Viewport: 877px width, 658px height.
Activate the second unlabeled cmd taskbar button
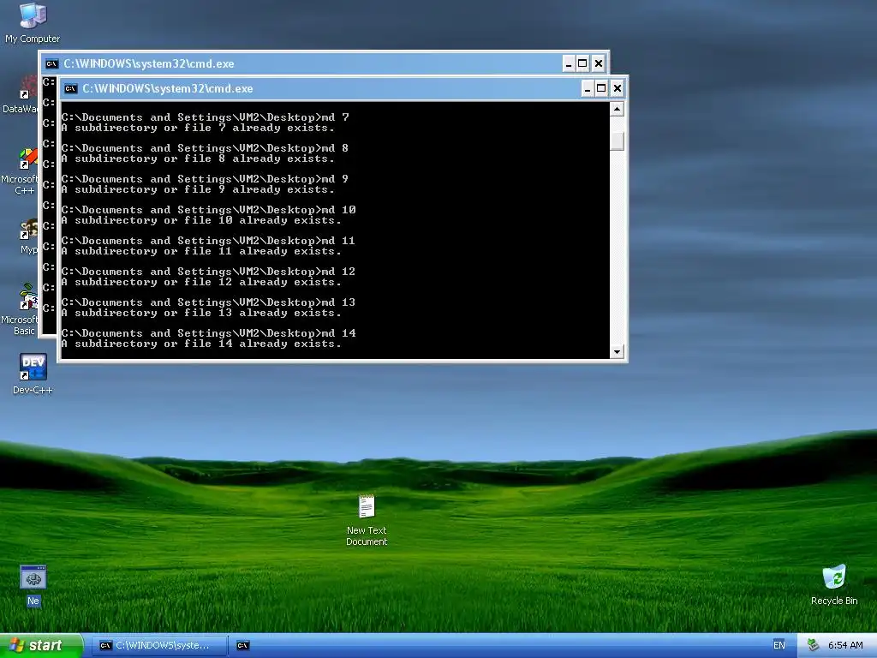(x=242, y=645)
